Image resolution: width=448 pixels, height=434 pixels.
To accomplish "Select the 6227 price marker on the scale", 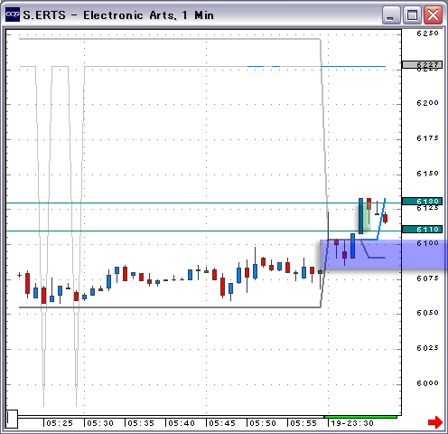I will pos(422,65).
